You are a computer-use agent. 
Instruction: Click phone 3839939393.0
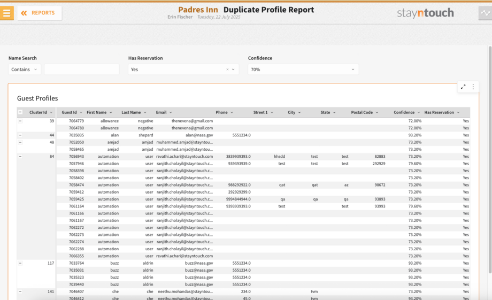[238, 156]
